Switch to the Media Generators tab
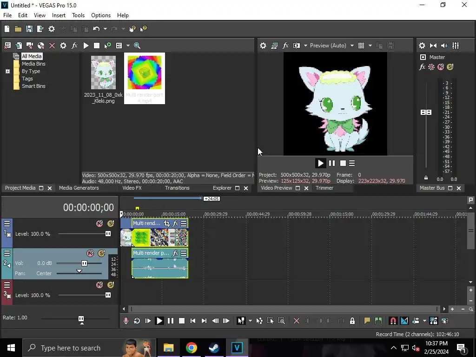476x357 pixels. [x=79, y=188]
